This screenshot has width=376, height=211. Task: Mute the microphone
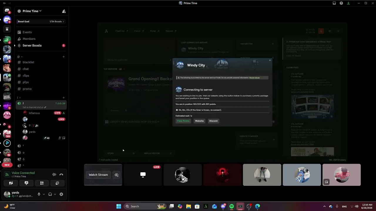[39, 194]
